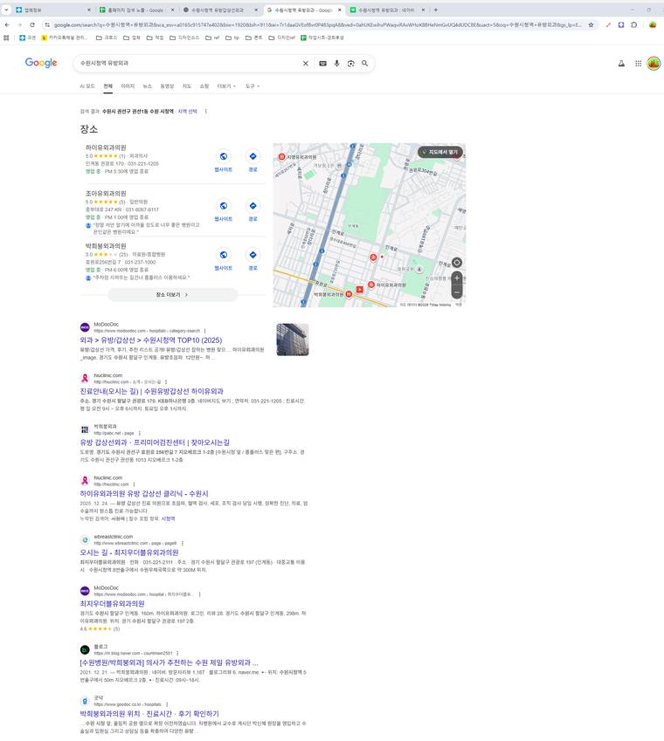Open the map in Google Maps
This screenshot has width=664, height=741.
(440, 152)
